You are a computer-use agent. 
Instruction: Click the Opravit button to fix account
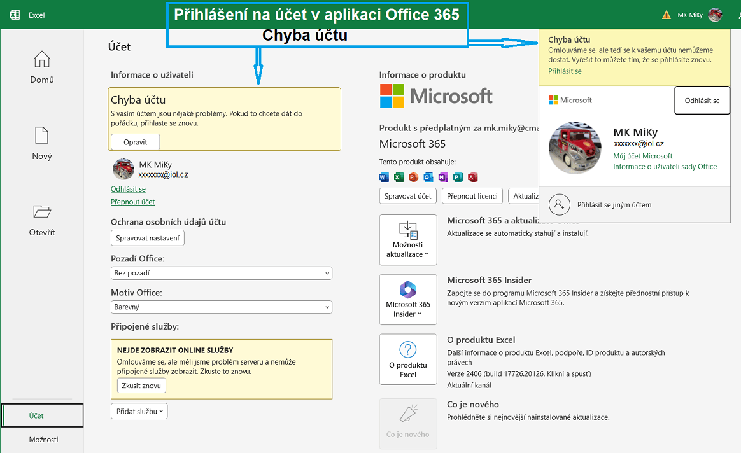coord(135,142)
